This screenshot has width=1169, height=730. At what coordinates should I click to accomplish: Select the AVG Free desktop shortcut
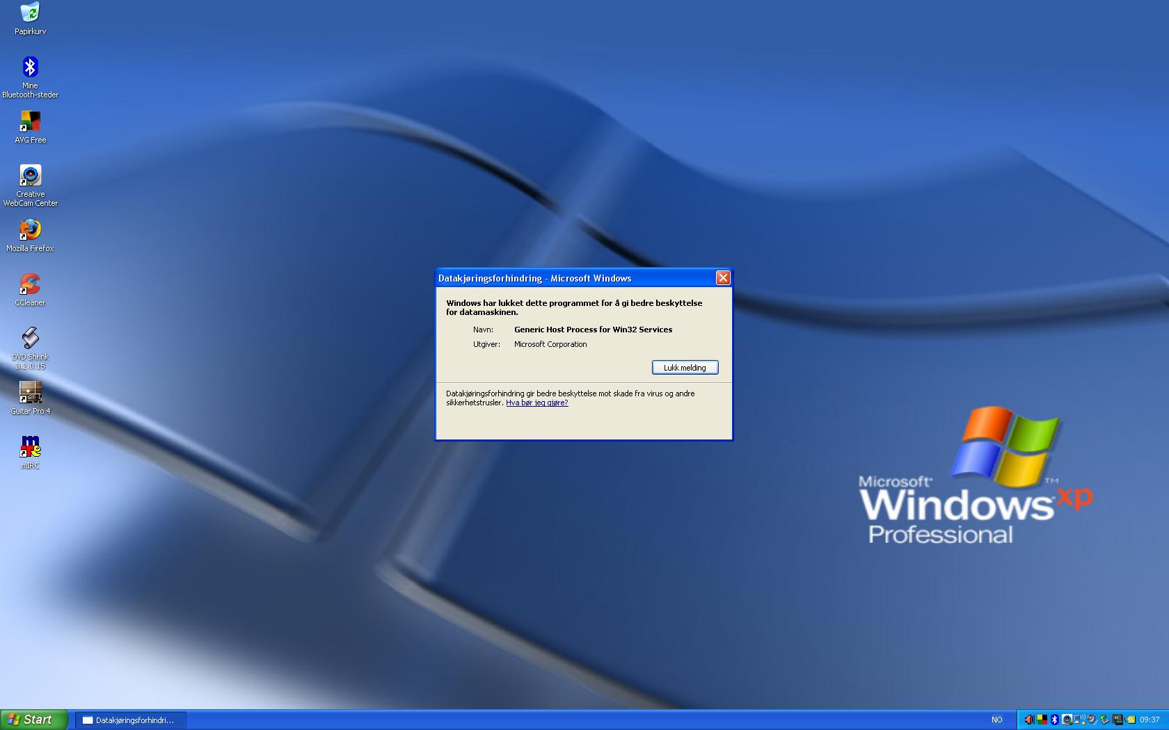point(30,127)
